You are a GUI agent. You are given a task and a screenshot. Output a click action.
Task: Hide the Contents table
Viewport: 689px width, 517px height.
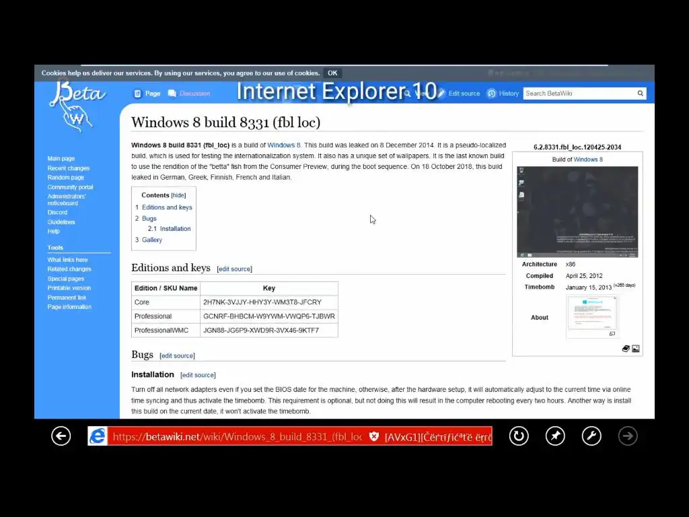point(178,195)
